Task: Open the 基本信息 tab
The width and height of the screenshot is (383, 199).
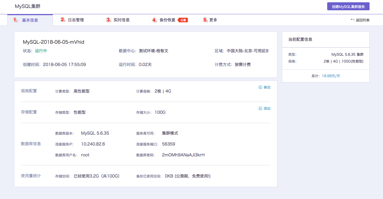Action: (30, 20)
